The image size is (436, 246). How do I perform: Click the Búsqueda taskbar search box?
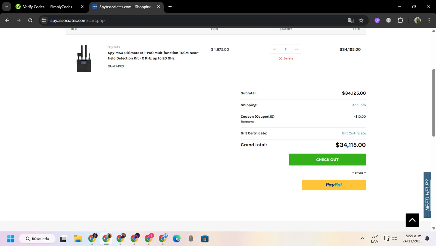37,239
